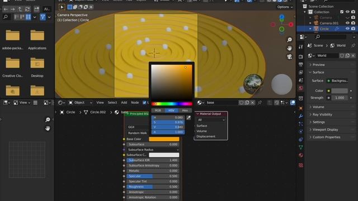This screenshot has height=201, width=358.
Task: Toggle Camera.001 viewport visibility eye
Action: coord(347,23)
